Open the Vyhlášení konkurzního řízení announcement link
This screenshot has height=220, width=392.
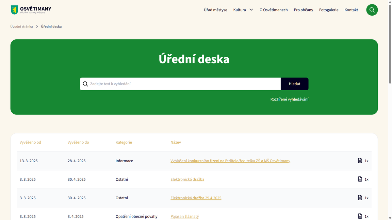[230, 161]
